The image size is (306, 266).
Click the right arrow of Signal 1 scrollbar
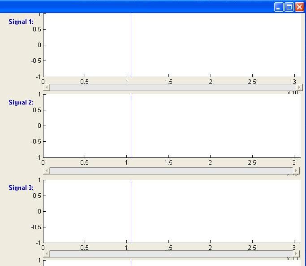(x=300, y=87)
